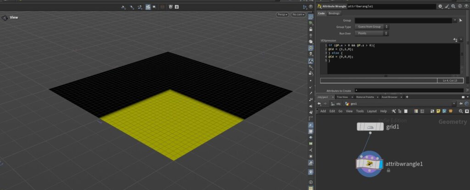The image size is (470, 190).
Task: Click the camera render icon in viewport toolbar
Action: [x=177, y=7]
